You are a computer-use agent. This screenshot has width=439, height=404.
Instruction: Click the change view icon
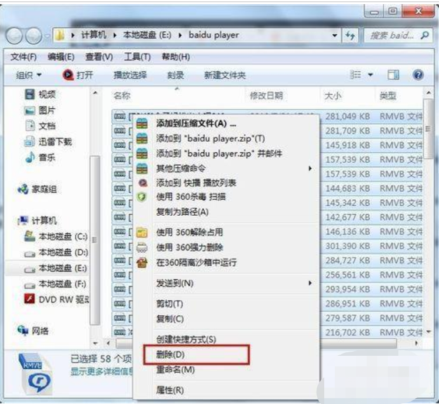pos(355,75)
